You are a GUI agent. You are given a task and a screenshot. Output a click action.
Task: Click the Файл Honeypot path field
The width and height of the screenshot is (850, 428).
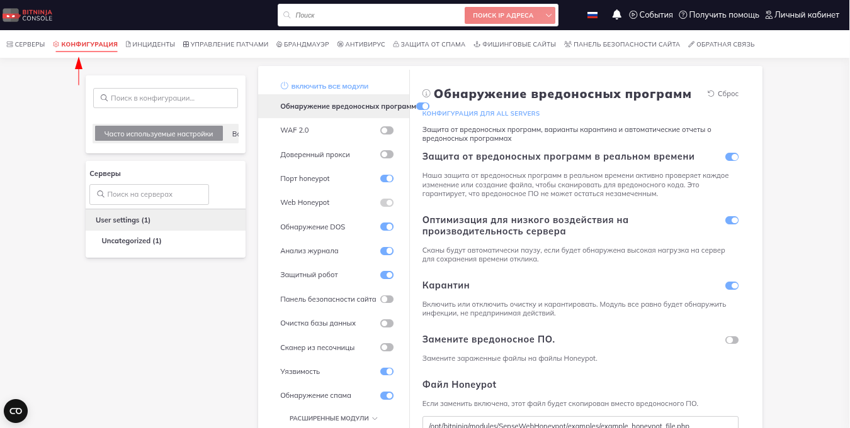[580, 422]
